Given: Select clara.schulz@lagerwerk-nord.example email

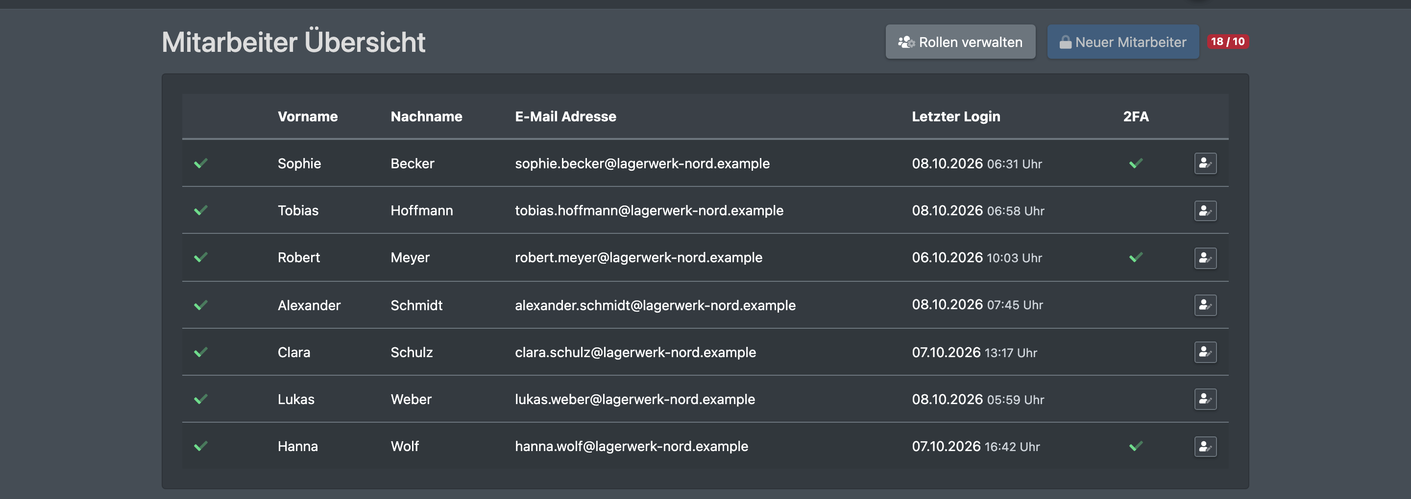Looking at the screenshot, I should (x=635, y=352).
